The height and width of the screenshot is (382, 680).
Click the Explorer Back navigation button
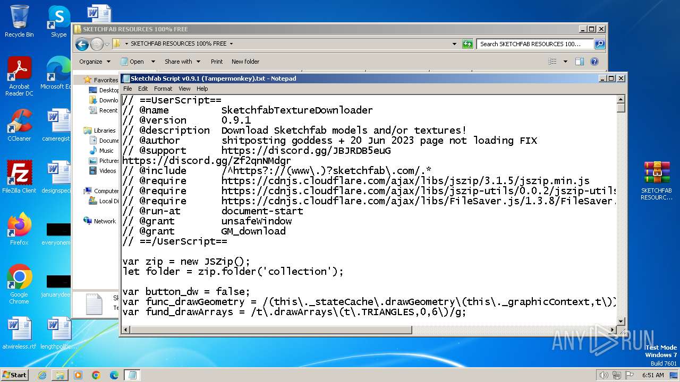[82, 44]
